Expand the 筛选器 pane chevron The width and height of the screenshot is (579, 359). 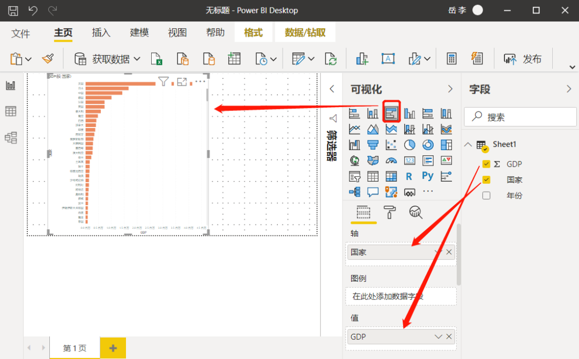point(332,89)
